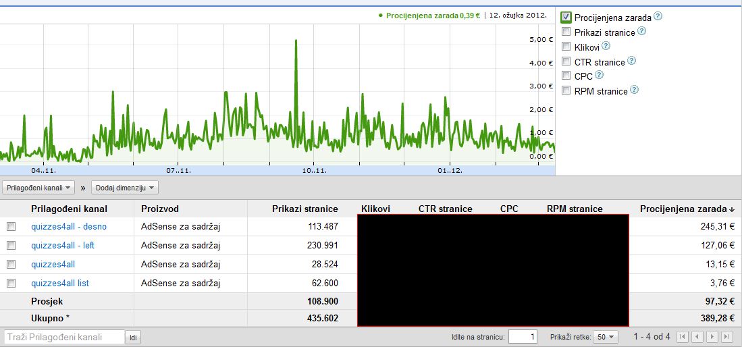Click the Idite na stranicu page number field
The width and height of the screenshot is (742, 347).
pos(523,337)
